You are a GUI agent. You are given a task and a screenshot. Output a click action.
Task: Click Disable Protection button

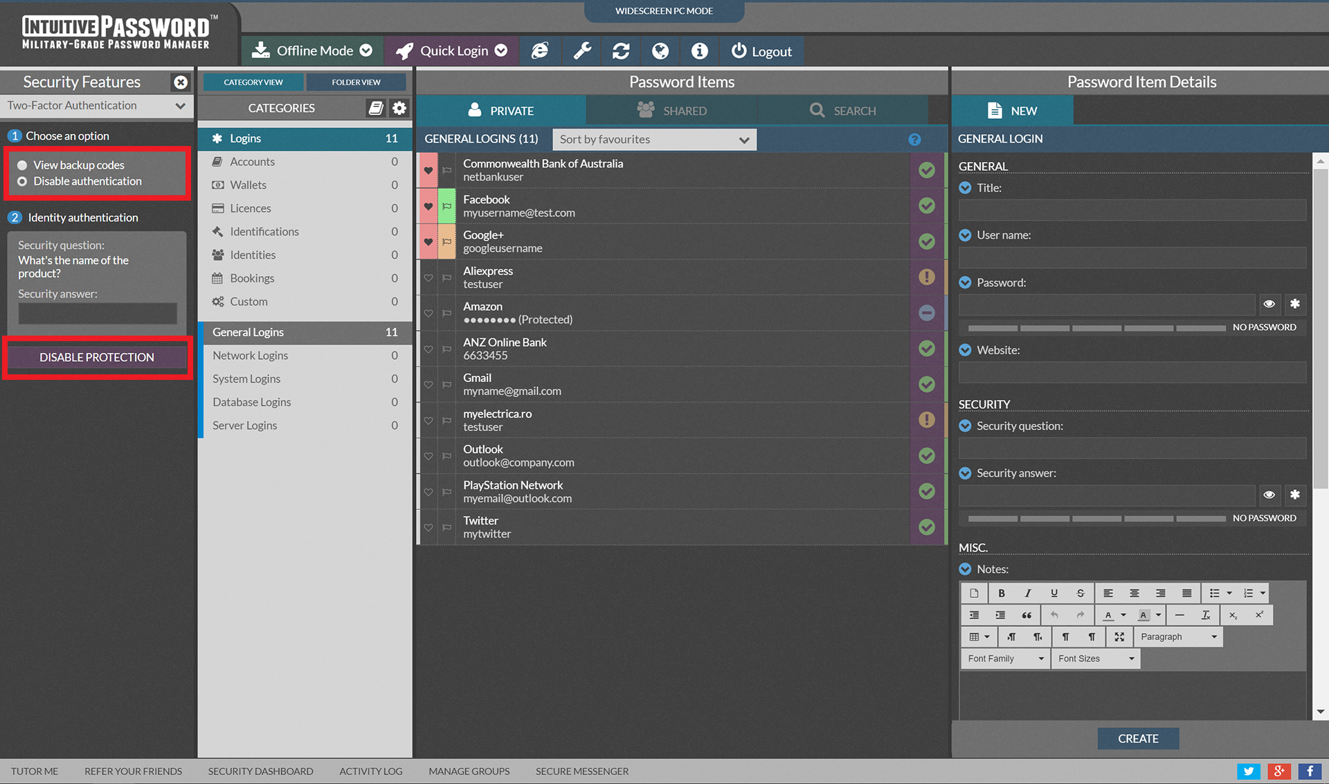(x=97, y=358)
